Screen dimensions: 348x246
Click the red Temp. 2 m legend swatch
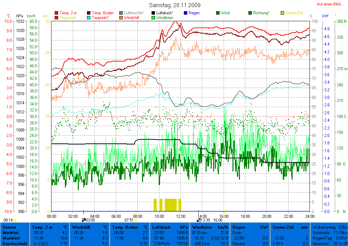(x=56, y=13)
